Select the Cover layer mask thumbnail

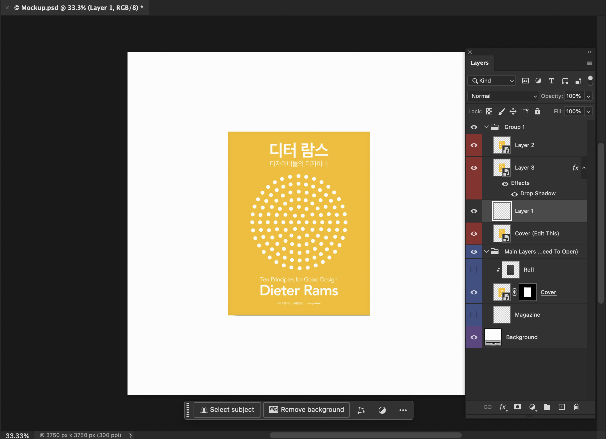click(527, 292)
